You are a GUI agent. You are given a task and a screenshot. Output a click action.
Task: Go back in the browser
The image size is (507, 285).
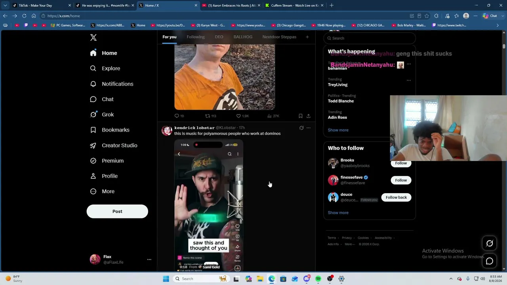5,16
